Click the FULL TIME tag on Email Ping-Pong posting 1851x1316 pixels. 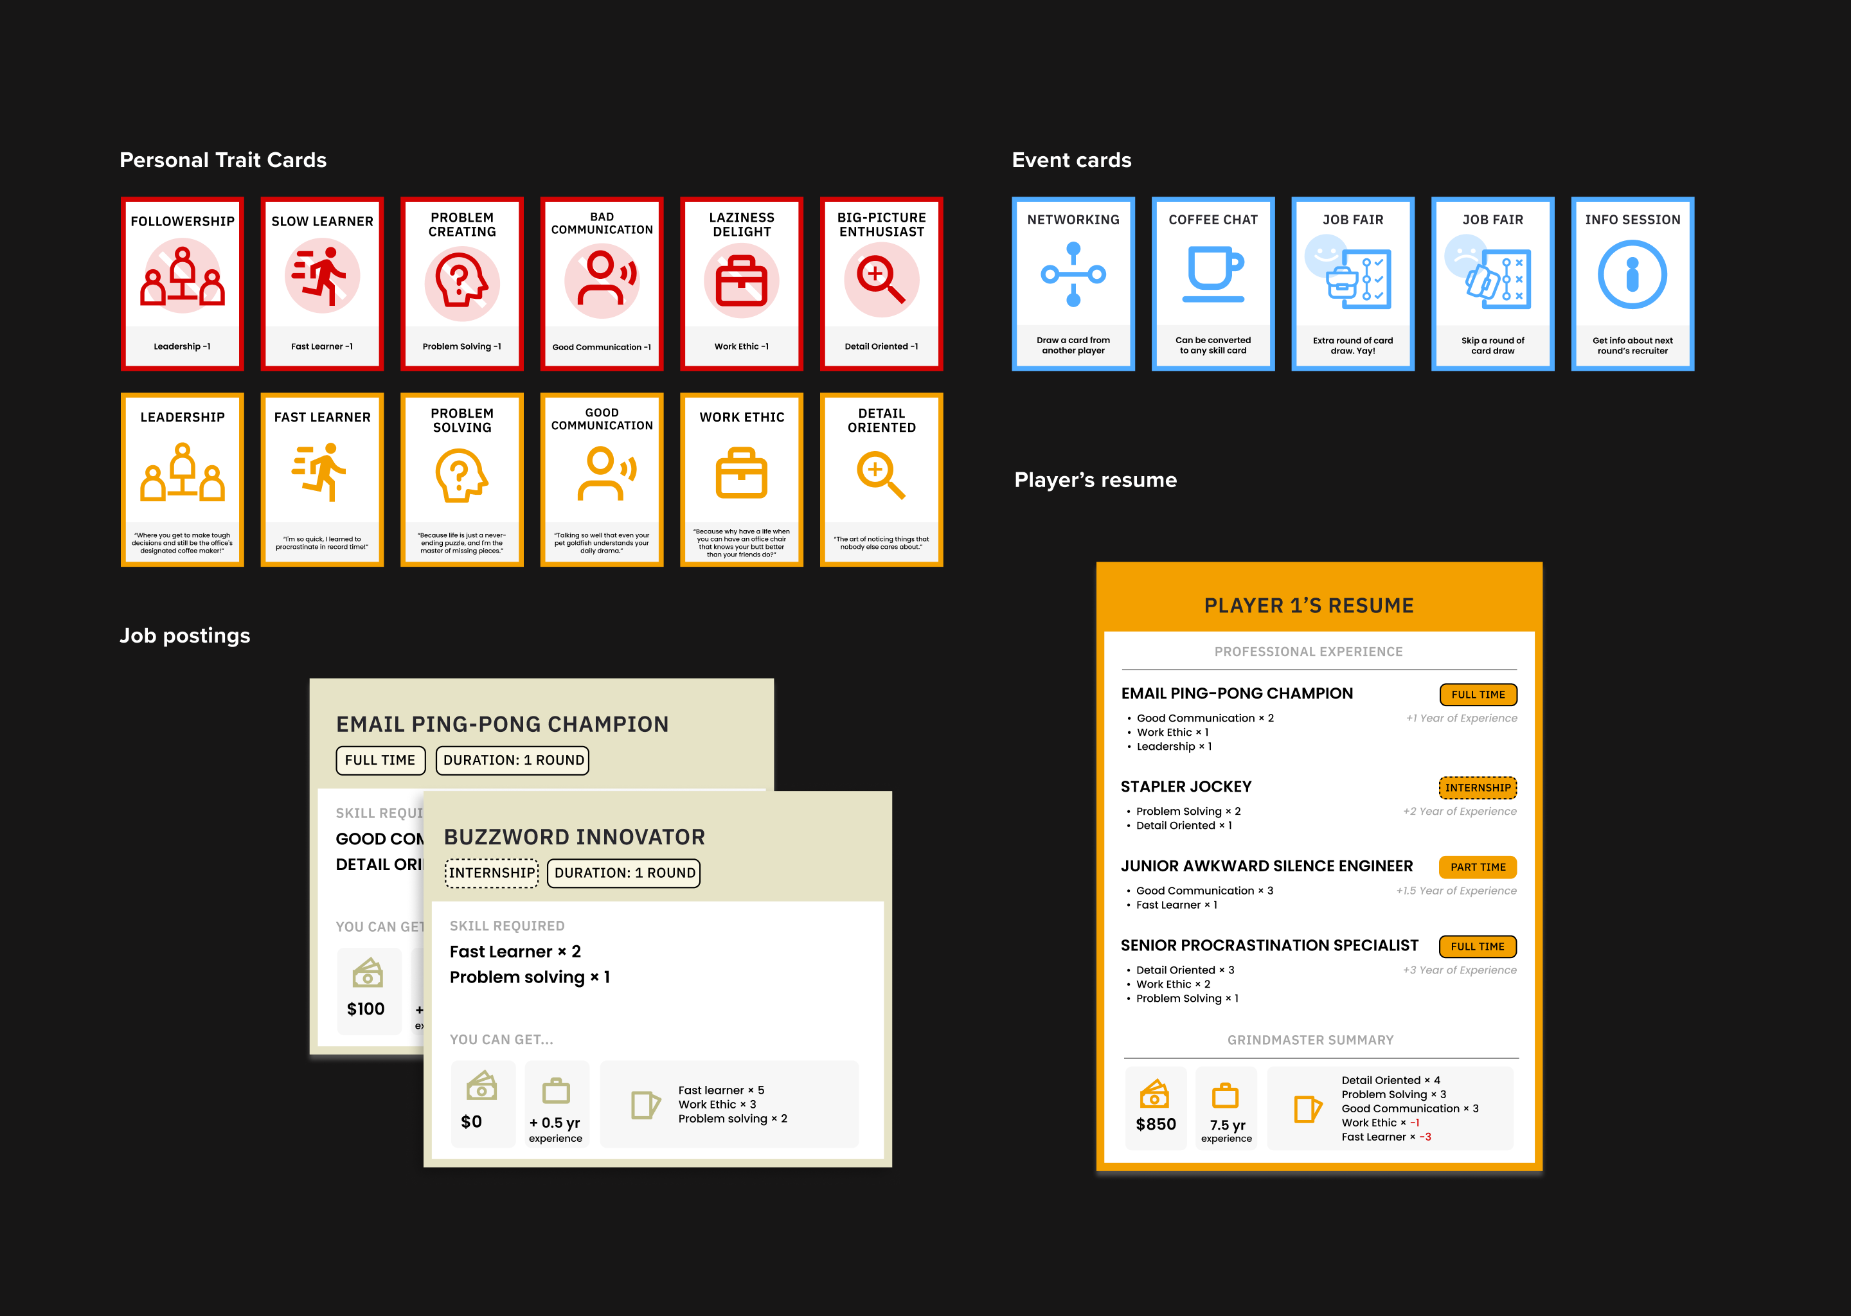[380, 760]
